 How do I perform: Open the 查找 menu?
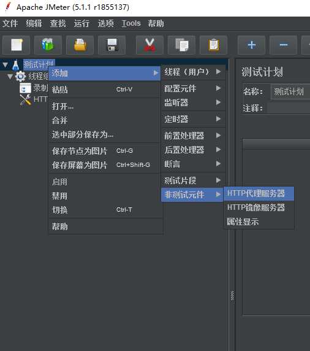(x=58, y=23)
